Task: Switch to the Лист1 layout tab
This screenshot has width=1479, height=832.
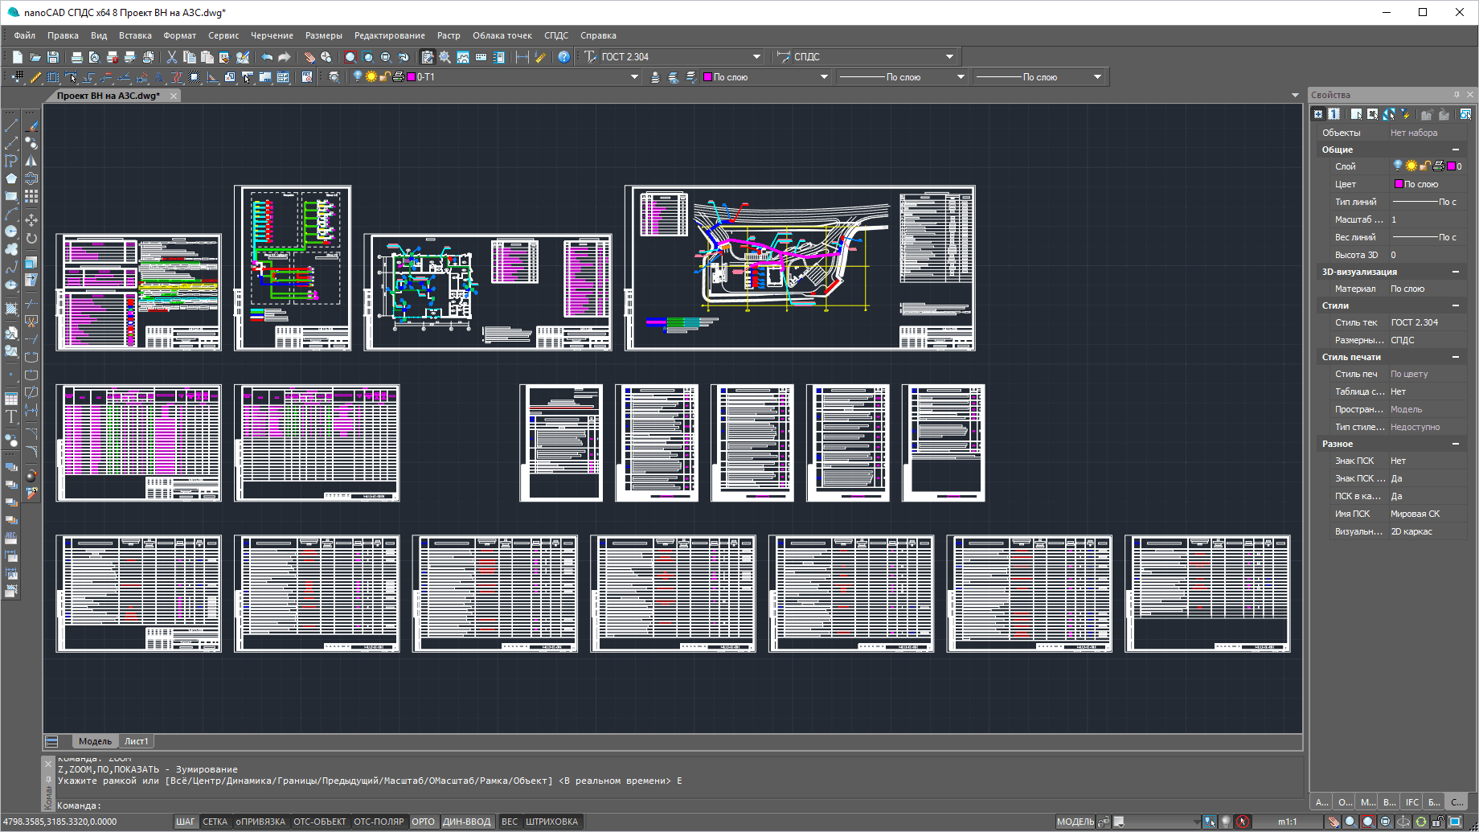Action: [x=136, y=741]
